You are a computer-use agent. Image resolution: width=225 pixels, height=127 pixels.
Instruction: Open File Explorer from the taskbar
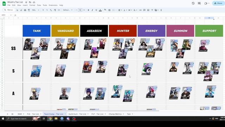(56, 119)
